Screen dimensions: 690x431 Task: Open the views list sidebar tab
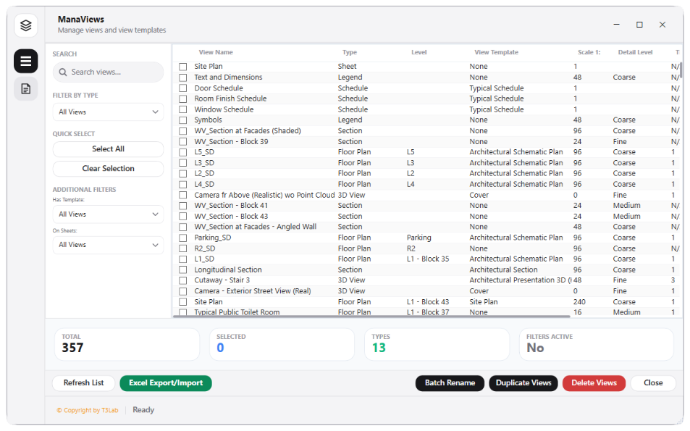[25, 61]
